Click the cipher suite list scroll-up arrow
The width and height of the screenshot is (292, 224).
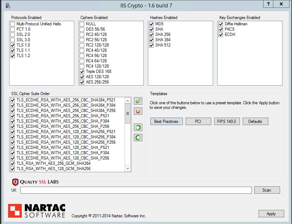pos(128,101)
